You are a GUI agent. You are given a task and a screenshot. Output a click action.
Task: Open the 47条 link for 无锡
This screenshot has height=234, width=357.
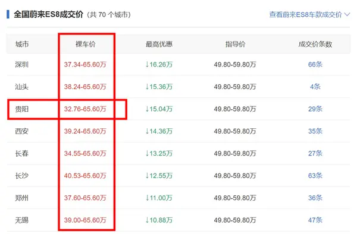tap(315, 220)
